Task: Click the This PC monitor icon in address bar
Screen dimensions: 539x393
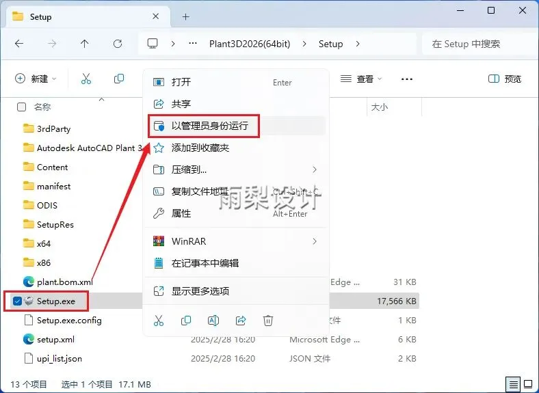Action: [153, 44]
